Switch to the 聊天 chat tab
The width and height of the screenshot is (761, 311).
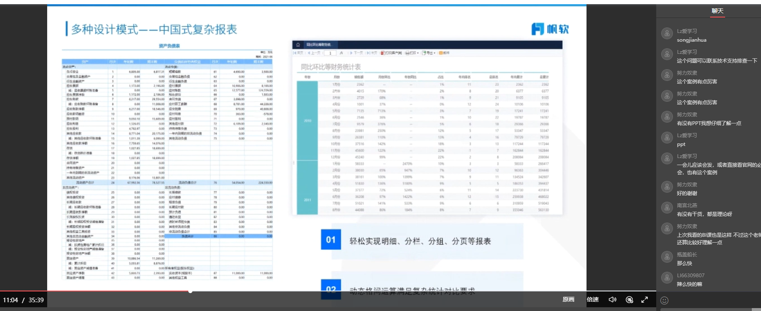(718, 11)
